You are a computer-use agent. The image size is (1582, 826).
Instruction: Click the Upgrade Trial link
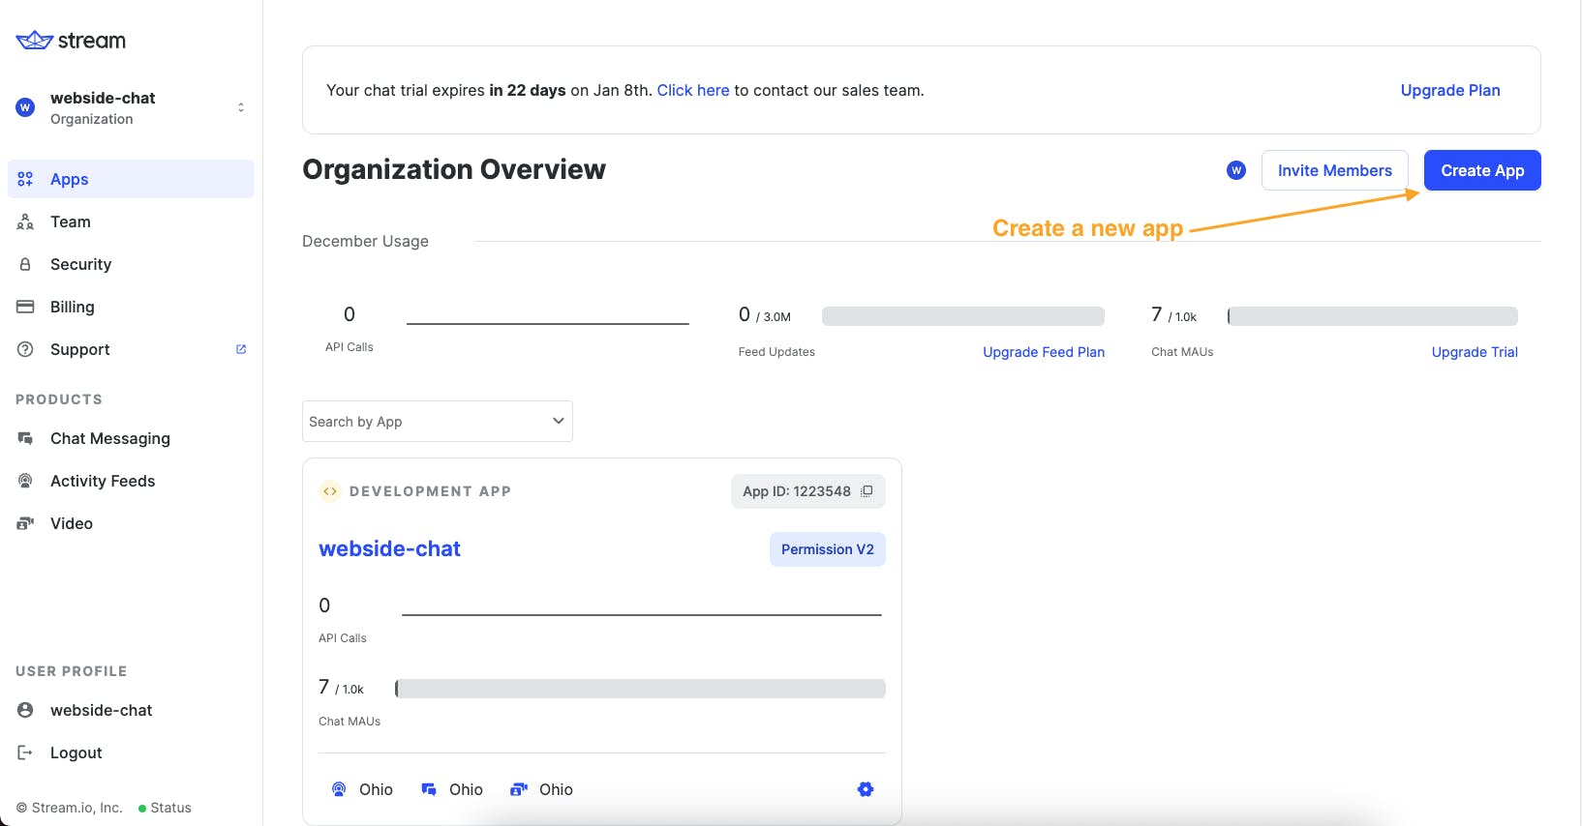point(1475,352)
